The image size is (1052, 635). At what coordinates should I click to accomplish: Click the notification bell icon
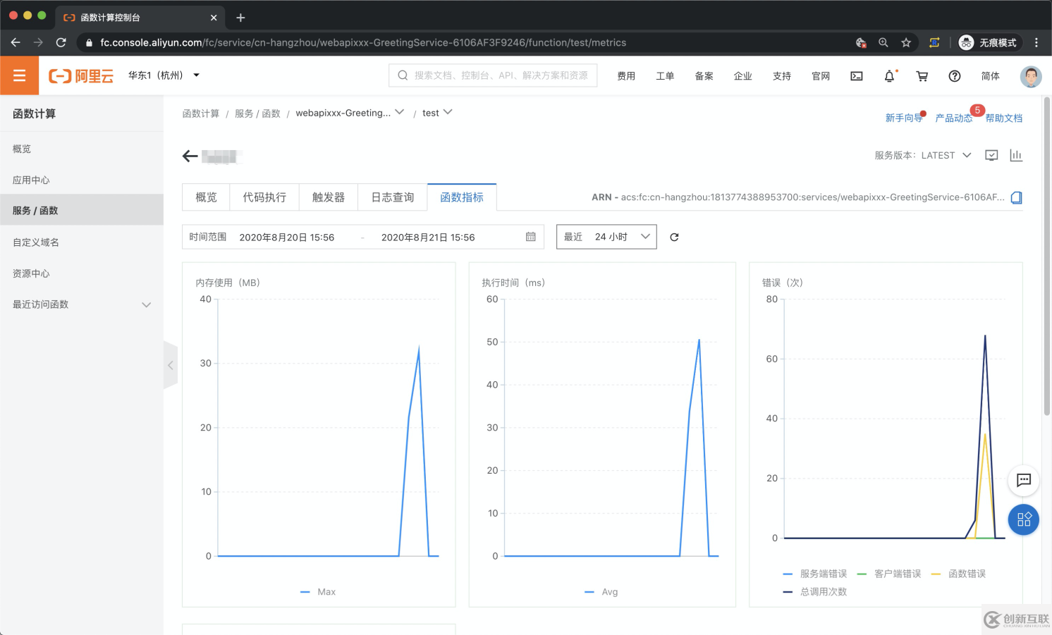[x=889, y=76]
